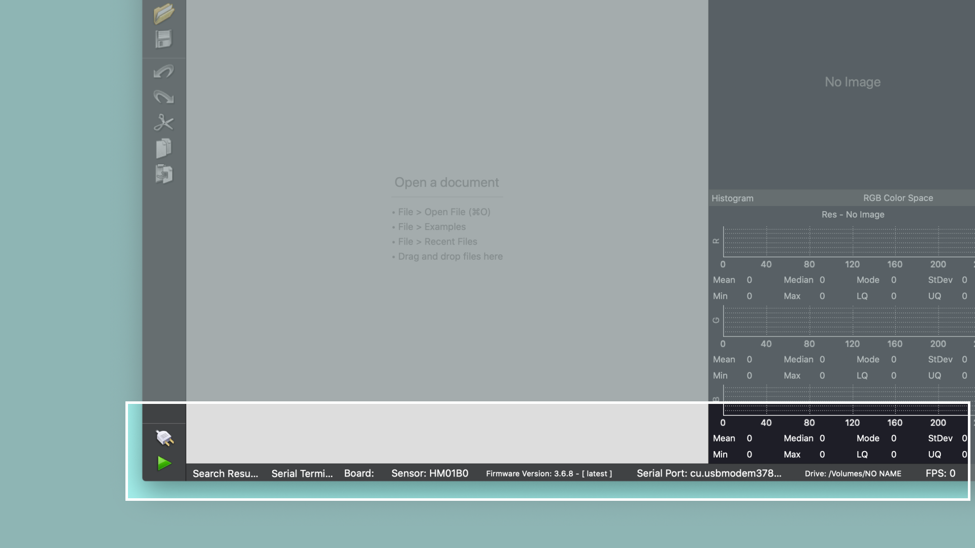Click the Sensor: HM01B0 status item
Image resolution: width=975 pixels, height=548 pixels.
pyautogui.click(x=430, y=473)
